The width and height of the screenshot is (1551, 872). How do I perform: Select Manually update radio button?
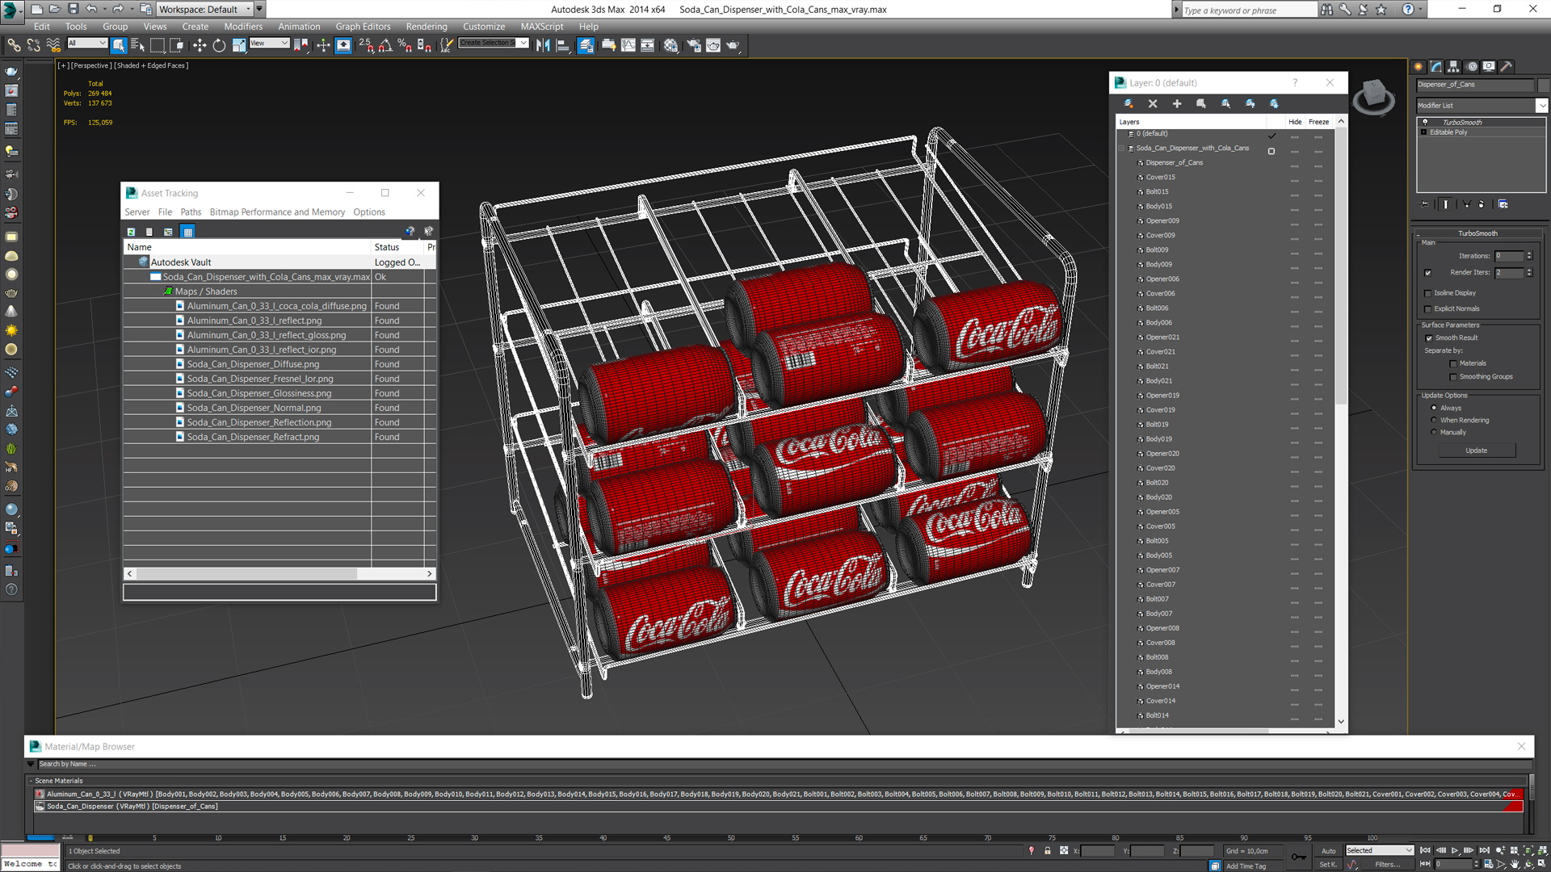(x=1434, y=432)
